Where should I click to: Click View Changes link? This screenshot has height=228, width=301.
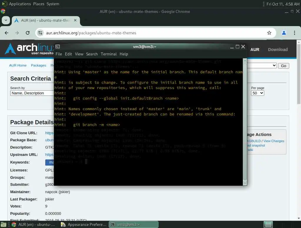point(274,141)
